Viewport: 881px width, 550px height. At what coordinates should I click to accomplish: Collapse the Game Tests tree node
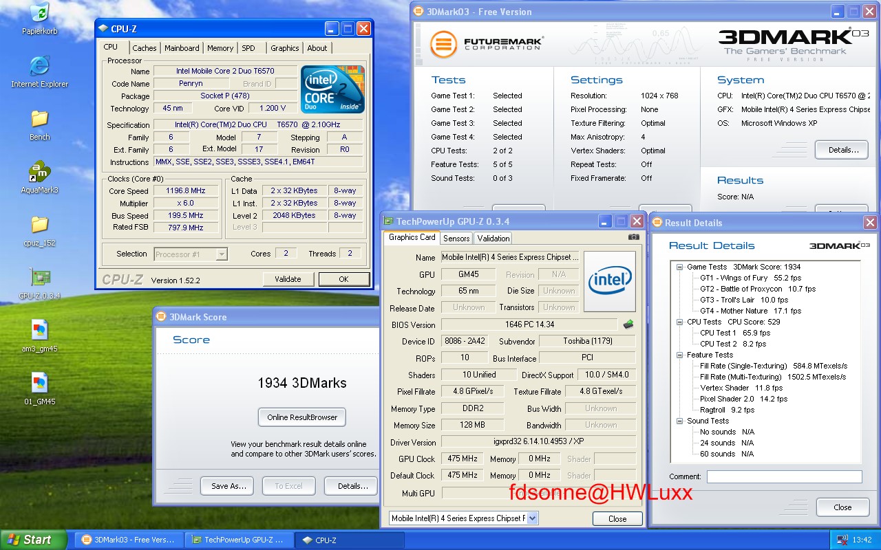[x=680, y=267]
